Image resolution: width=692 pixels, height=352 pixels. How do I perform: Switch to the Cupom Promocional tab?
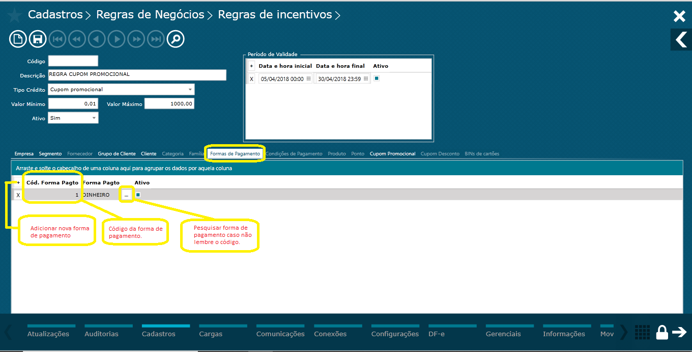coord(392,153)
